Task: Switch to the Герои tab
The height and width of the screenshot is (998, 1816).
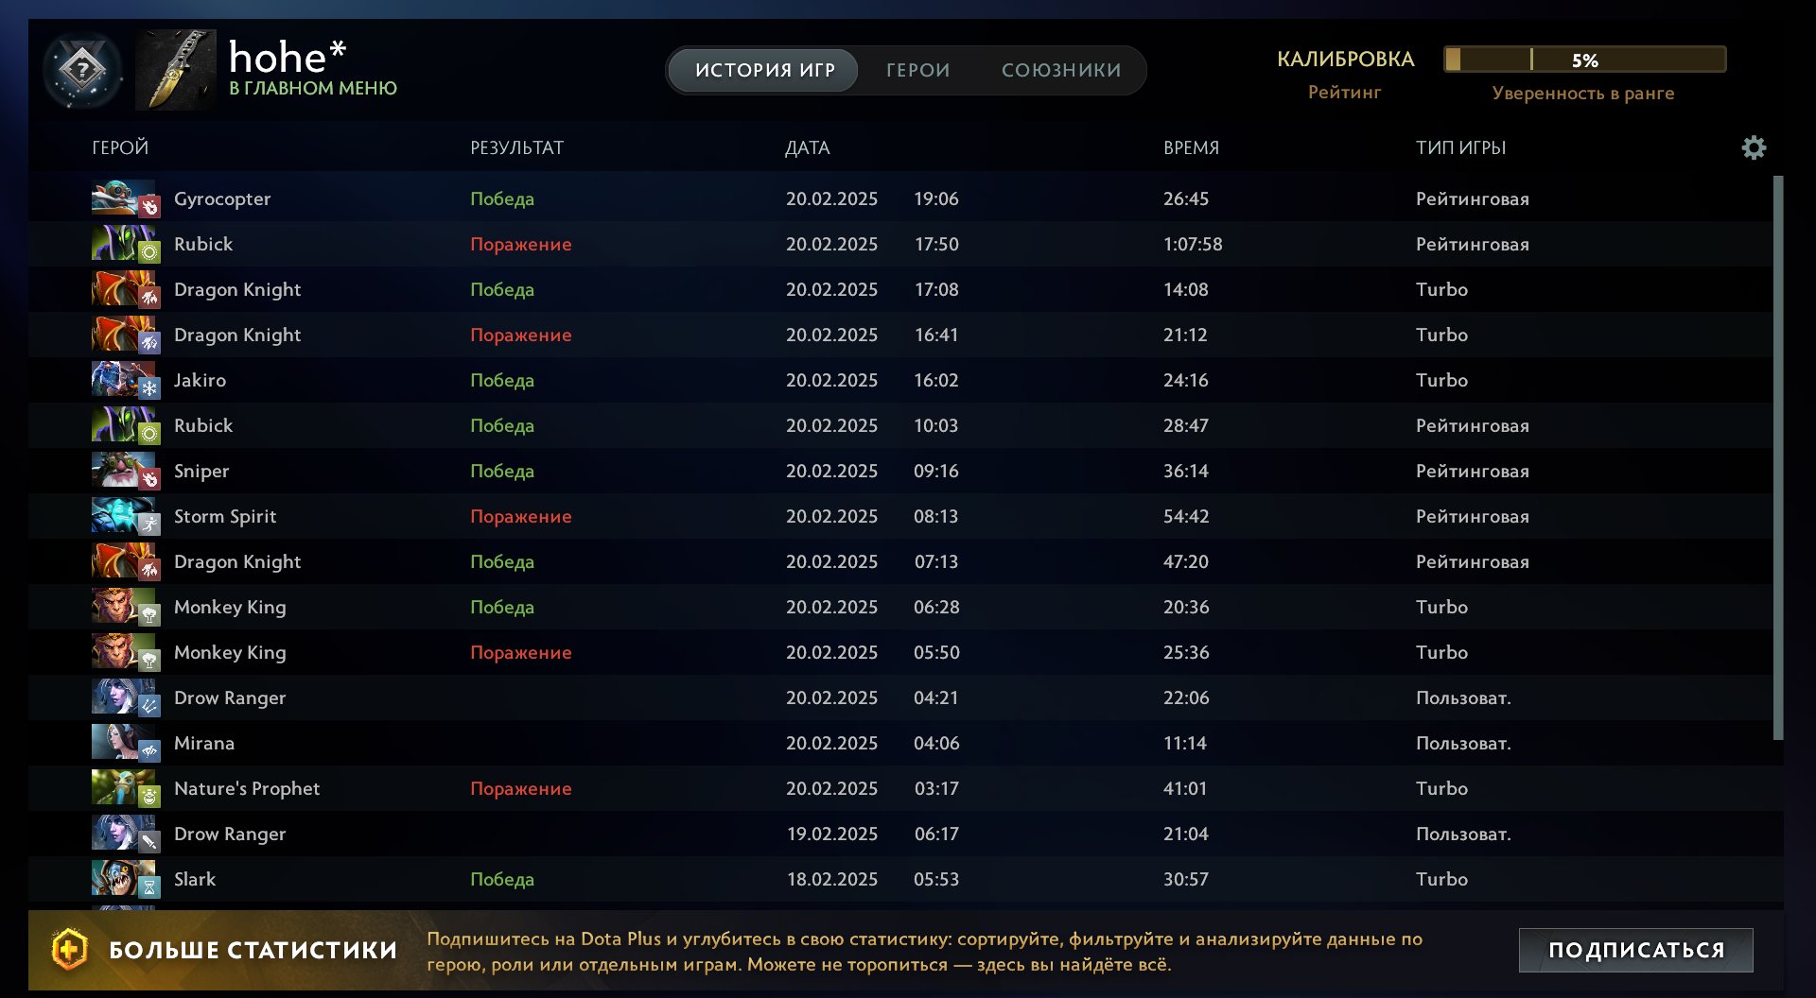Action: [917, 70]
